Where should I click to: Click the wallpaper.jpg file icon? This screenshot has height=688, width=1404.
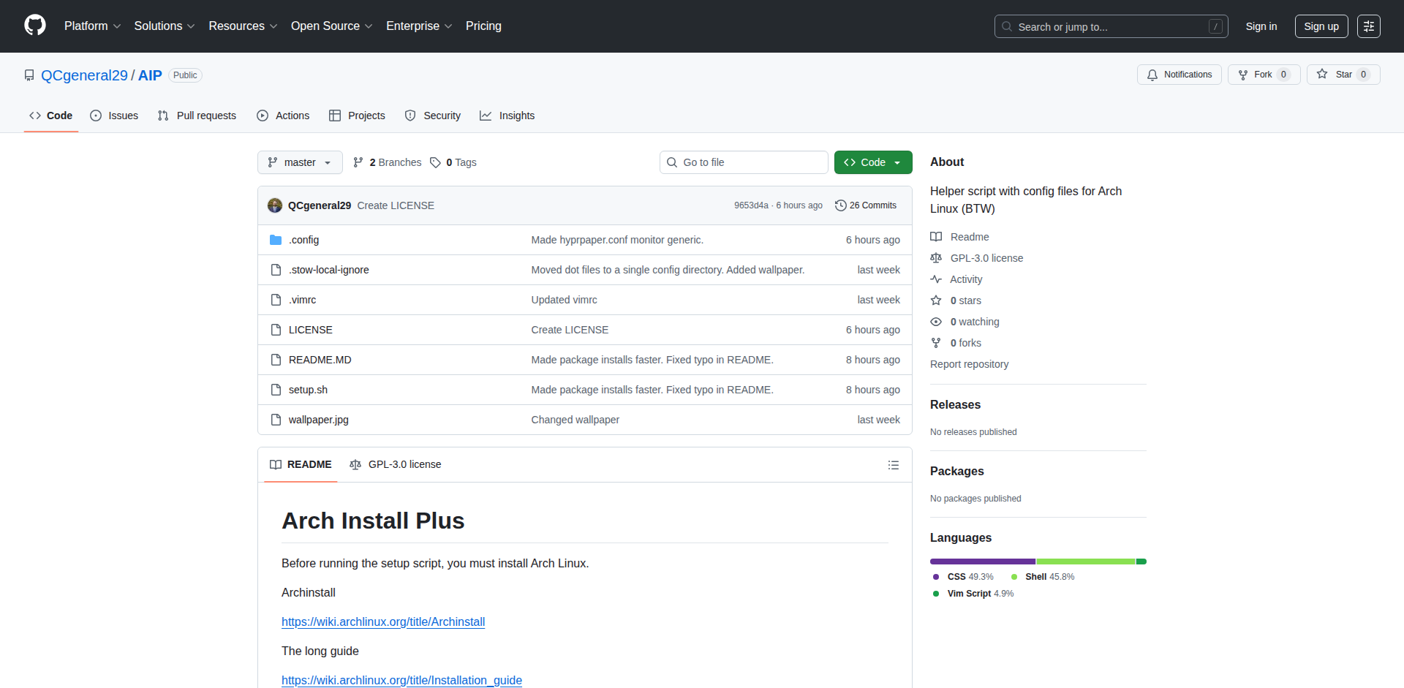[x=276, y=420]
